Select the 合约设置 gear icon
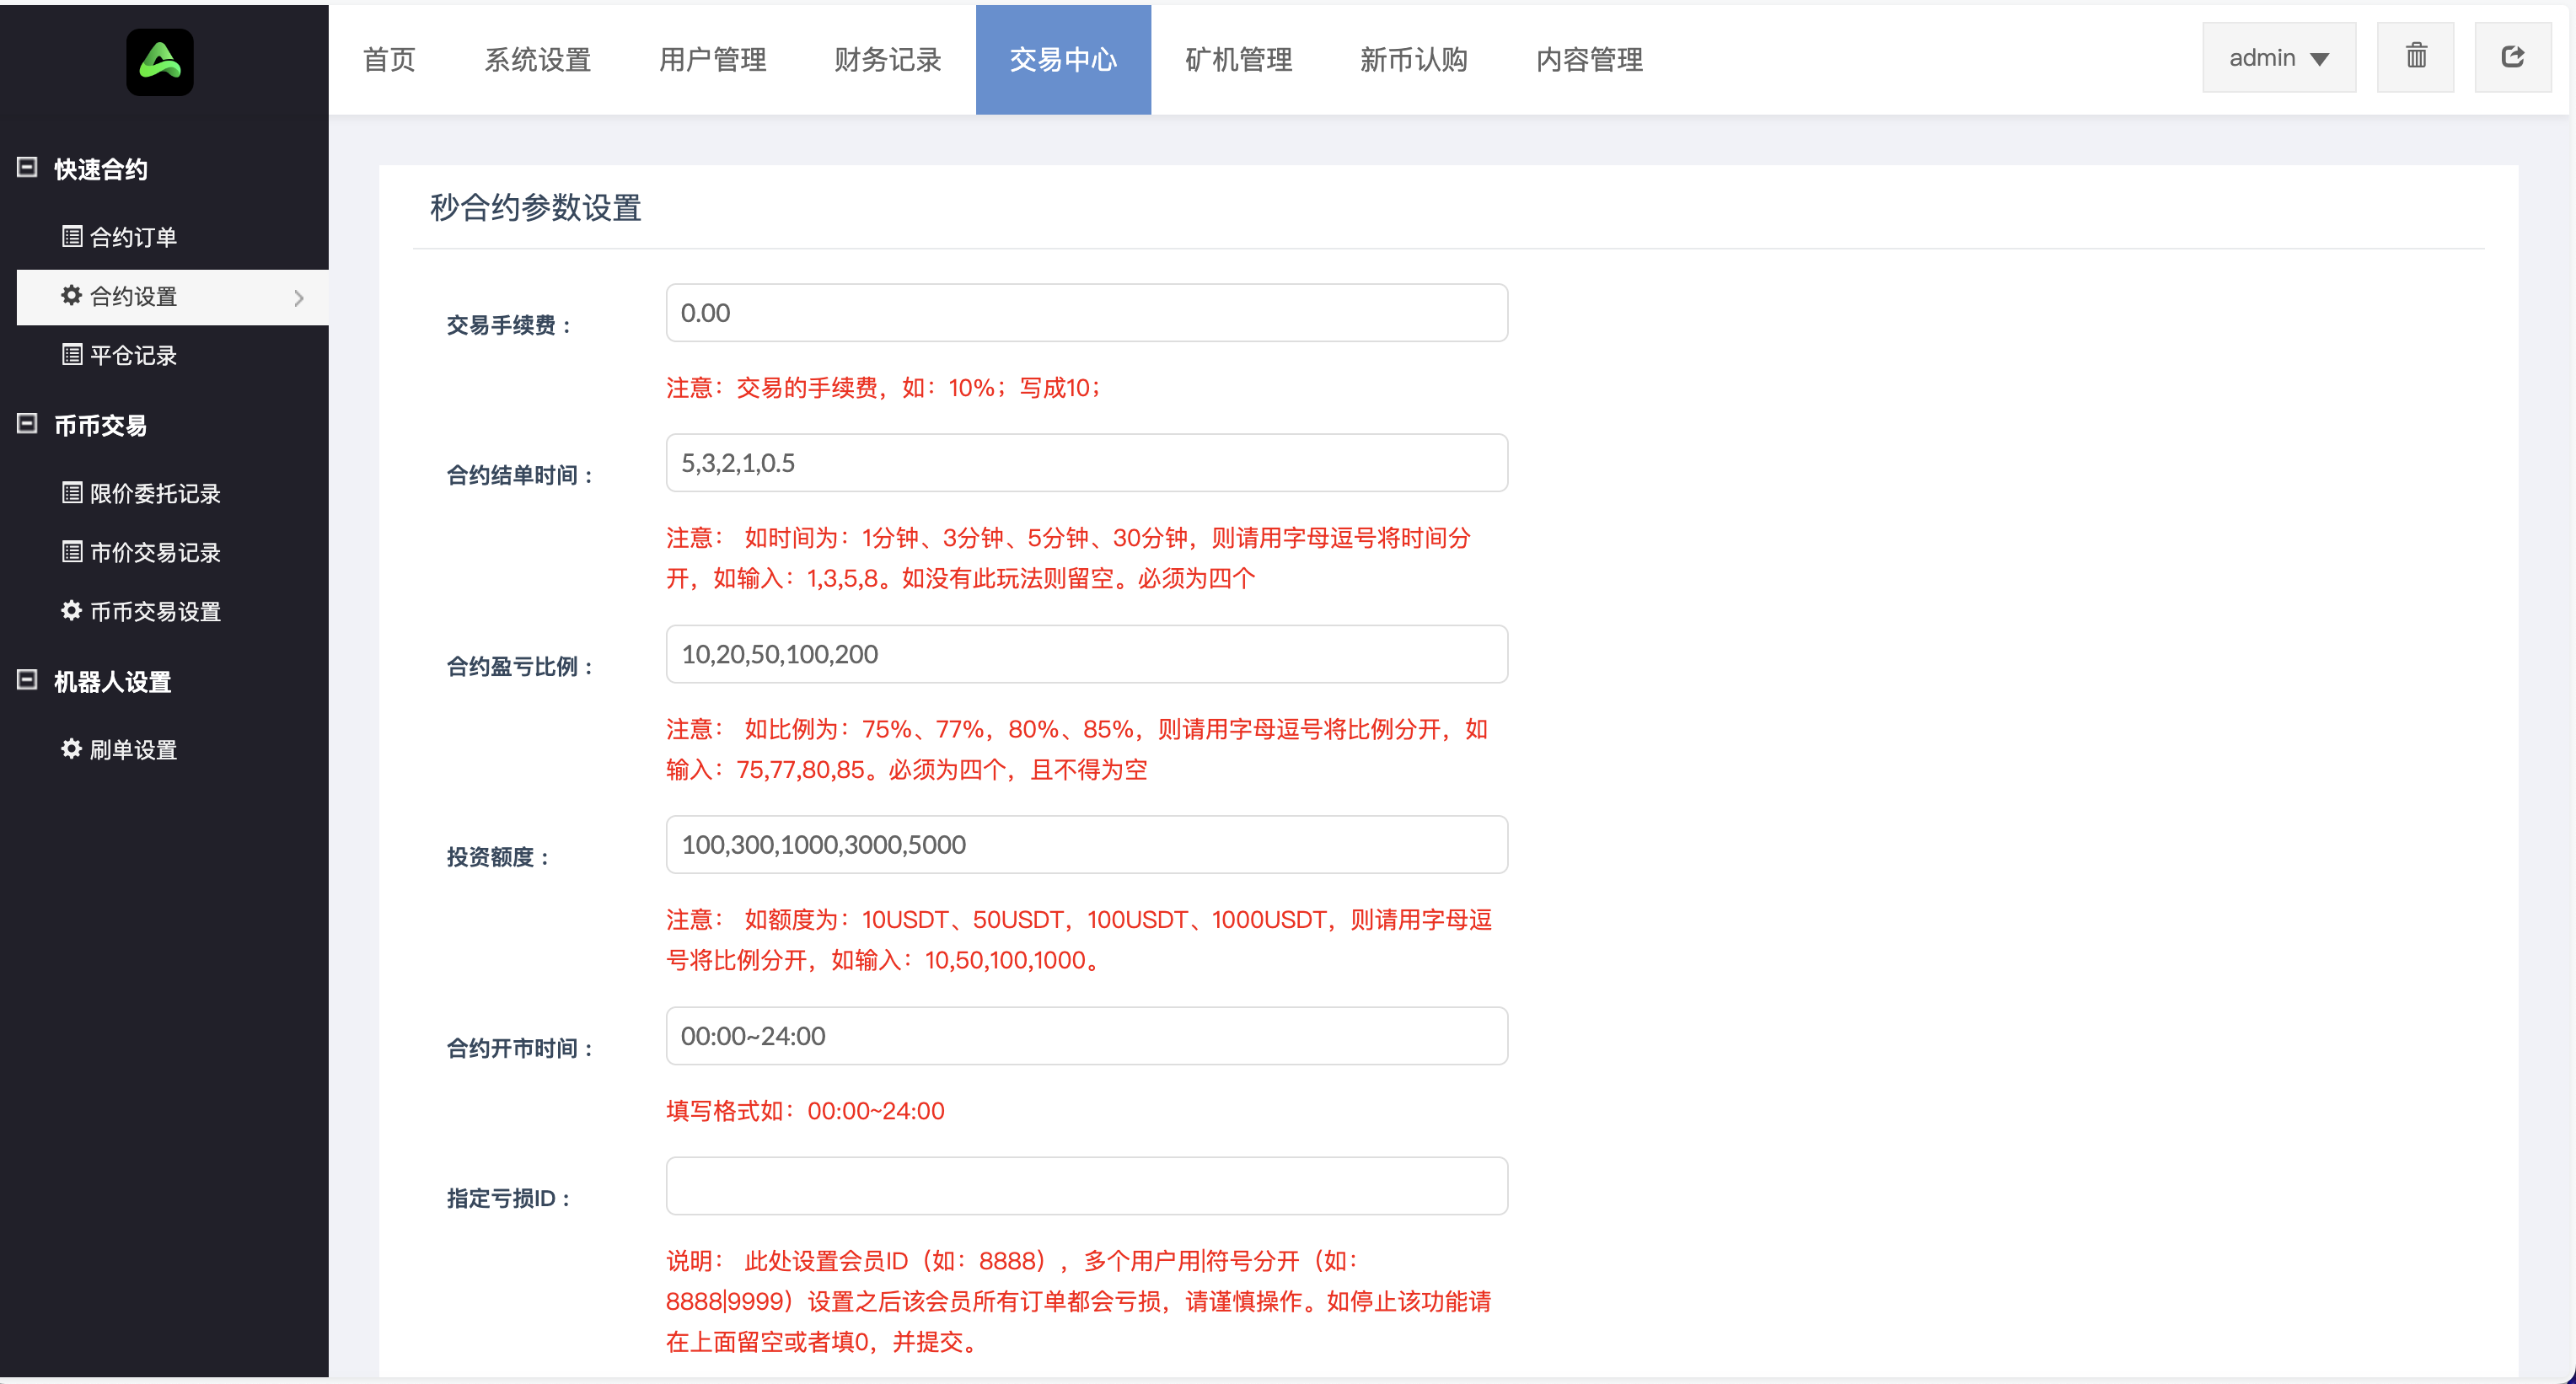Screen dimensions: 2576x1384 coord(71,296)
